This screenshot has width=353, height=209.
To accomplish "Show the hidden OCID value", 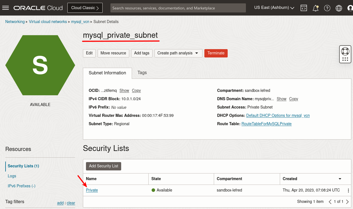I will click(x=124, y=90).
